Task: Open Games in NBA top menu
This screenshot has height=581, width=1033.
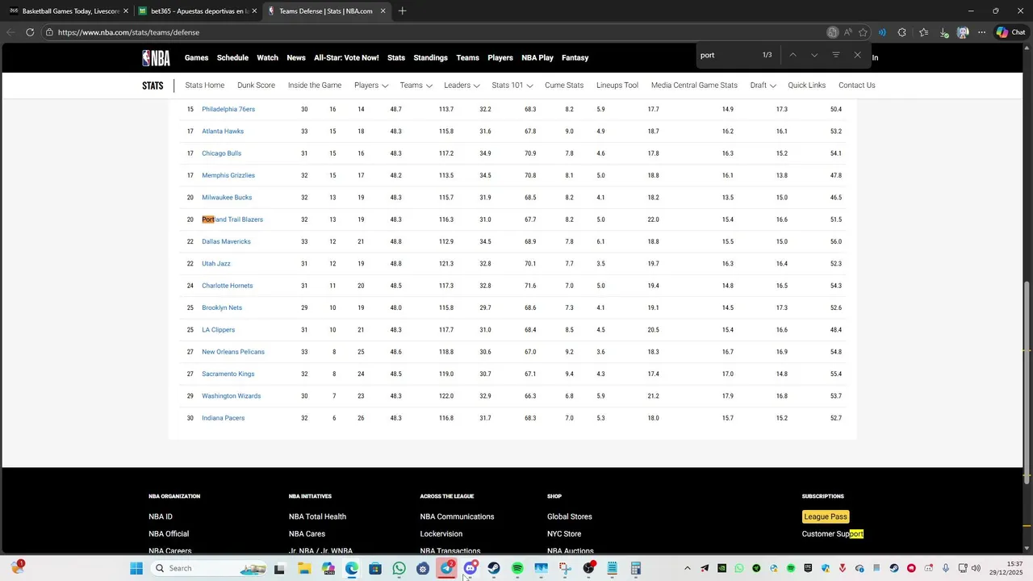Action: click(196, 58)
